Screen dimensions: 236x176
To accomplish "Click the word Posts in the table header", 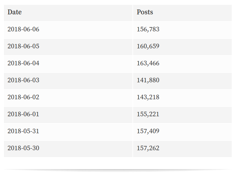I will pos(145,12).
